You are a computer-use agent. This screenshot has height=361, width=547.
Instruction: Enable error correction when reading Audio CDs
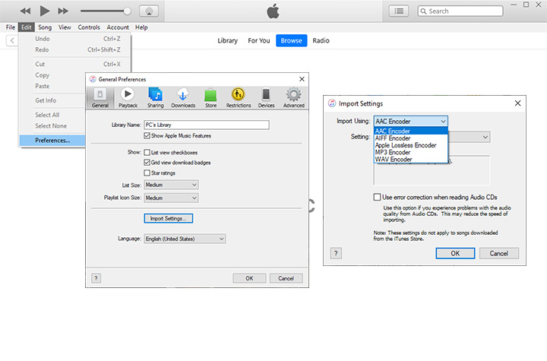[377, 198]
